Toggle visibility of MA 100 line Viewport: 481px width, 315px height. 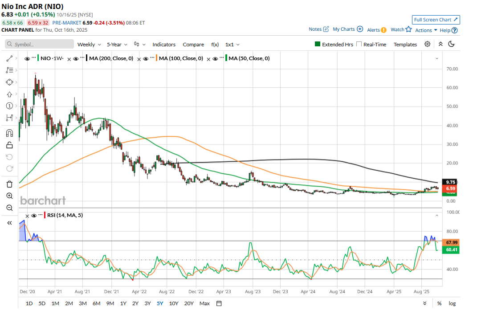146,59
